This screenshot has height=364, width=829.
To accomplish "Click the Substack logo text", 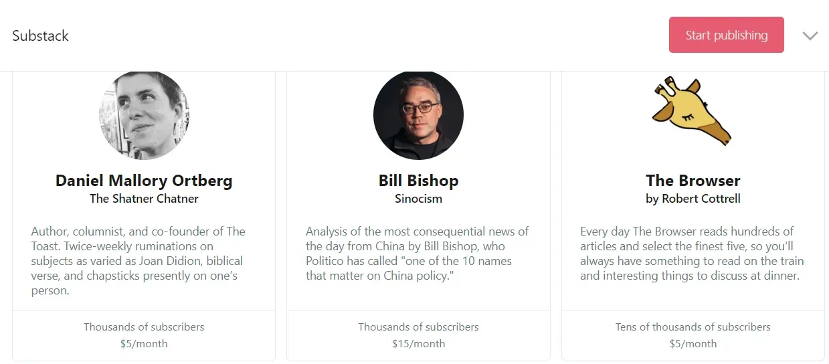I will click(x=40, y=36).
